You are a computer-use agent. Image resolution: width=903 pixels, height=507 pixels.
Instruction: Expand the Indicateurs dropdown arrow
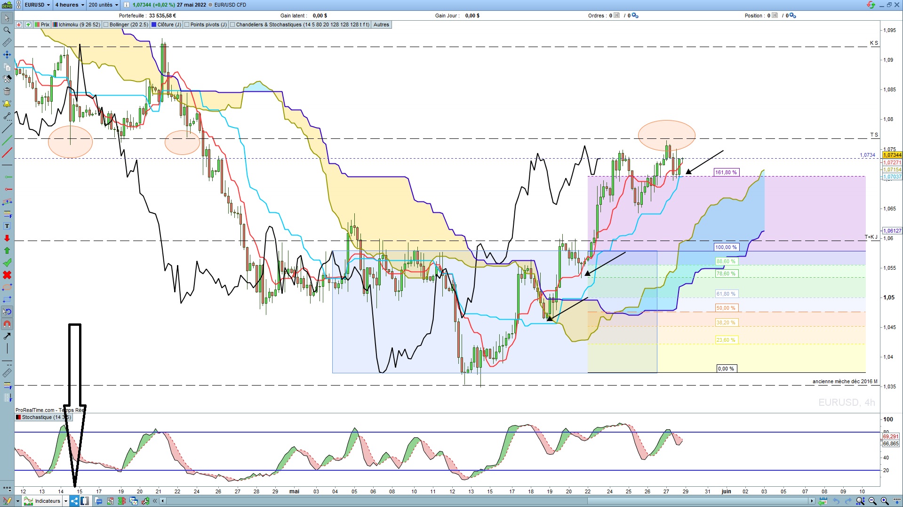(x=66, y=501)
